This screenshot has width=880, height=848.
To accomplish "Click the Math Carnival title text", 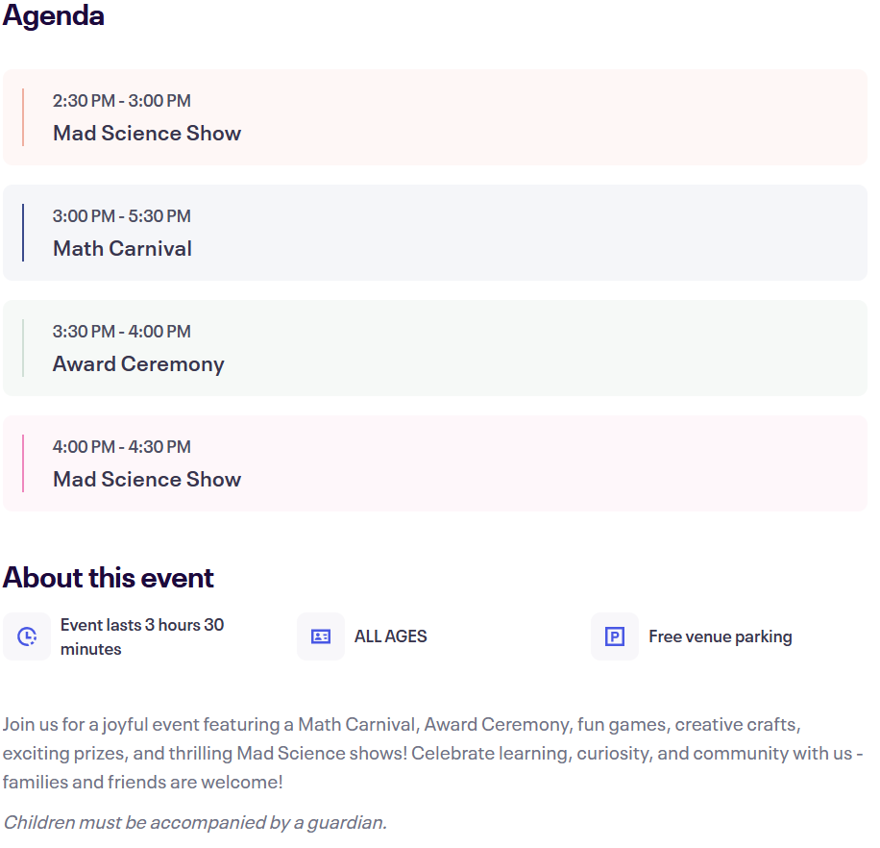I will point(122,249).
